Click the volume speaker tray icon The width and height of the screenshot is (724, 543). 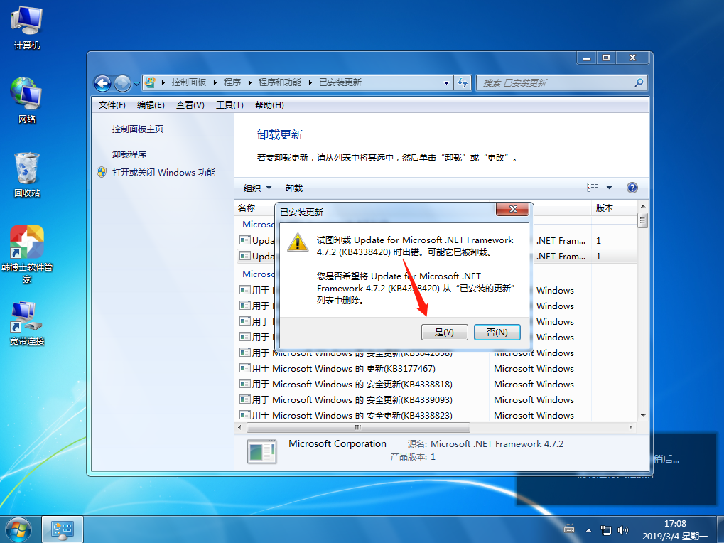click(623, 530)
